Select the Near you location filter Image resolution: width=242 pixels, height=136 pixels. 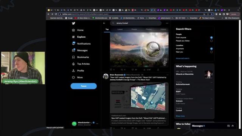(211, 52)
